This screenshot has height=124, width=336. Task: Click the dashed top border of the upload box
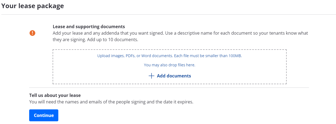pos(169,50)
